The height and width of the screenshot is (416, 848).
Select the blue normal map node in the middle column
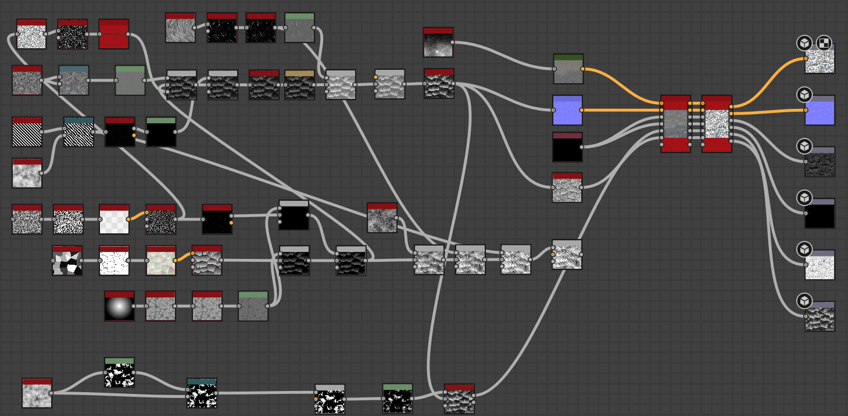point(567,111)
